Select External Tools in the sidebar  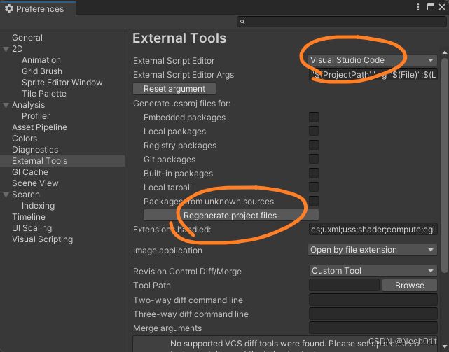pyautogui.click(x=39, y=161)
